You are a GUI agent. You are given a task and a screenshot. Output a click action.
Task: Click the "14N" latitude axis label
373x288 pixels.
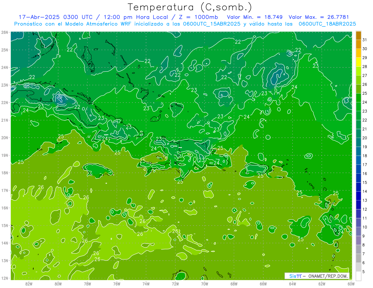(4, 243)
